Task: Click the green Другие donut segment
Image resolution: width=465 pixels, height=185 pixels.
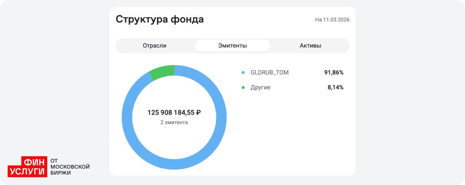Action: pos(163,72)
